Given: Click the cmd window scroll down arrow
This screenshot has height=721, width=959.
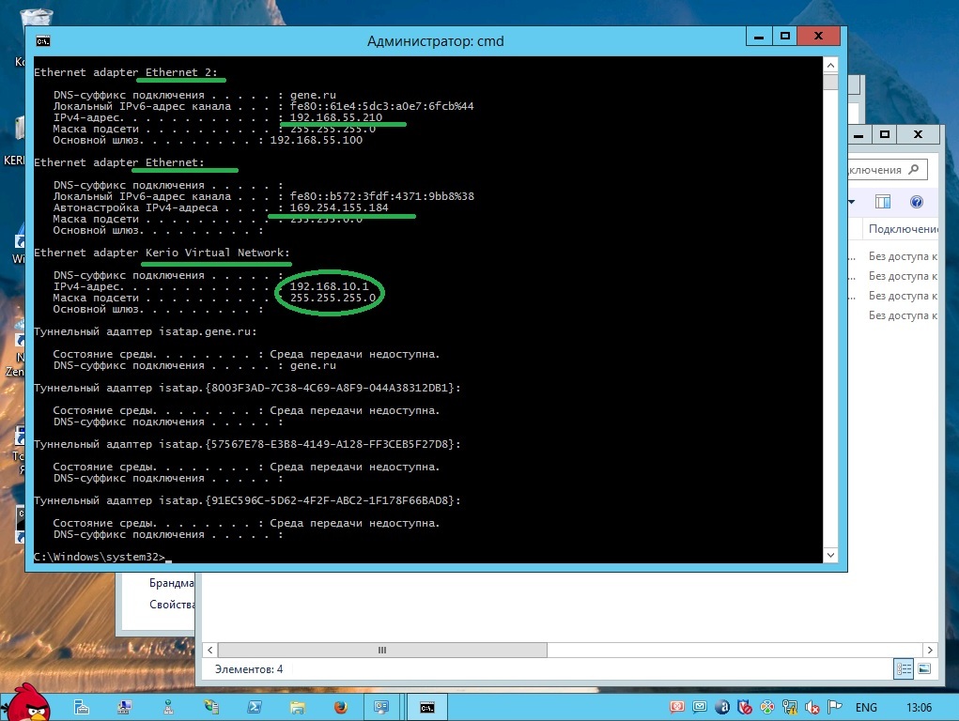Looking at the screenshot, I should click(x=830, y=556).
